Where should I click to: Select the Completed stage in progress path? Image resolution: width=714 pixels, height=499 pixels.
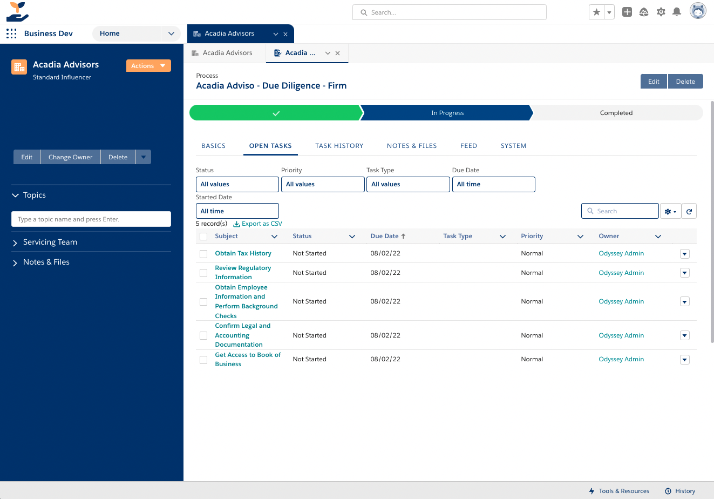(x=616, y=113)
